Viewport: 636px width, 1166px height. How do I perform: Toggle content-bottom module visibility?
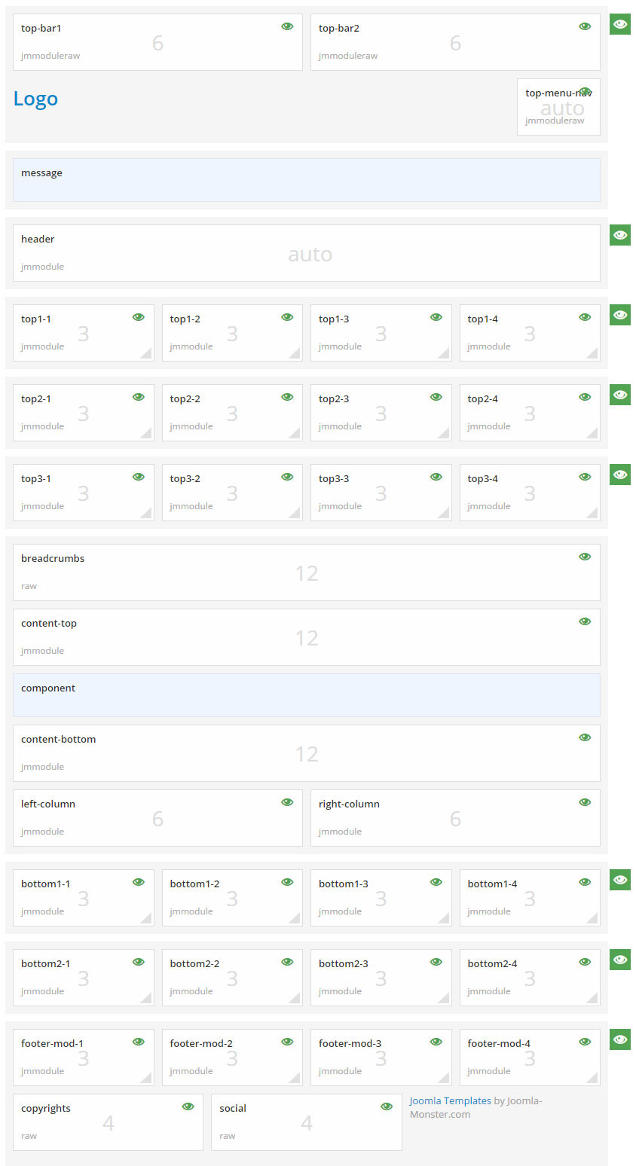click(x=585, y=737)
